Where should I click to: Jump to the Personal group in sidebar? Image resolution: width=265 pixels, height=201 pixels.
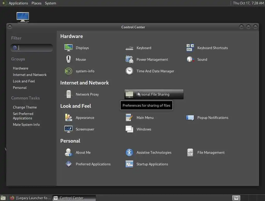click(x=20, y=88)
